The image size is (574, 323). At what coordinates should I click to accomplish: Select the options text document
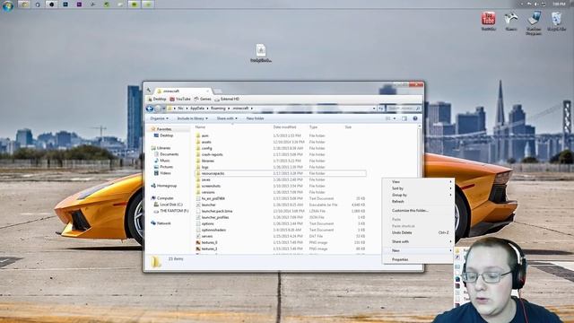click(x=207, y=223)
